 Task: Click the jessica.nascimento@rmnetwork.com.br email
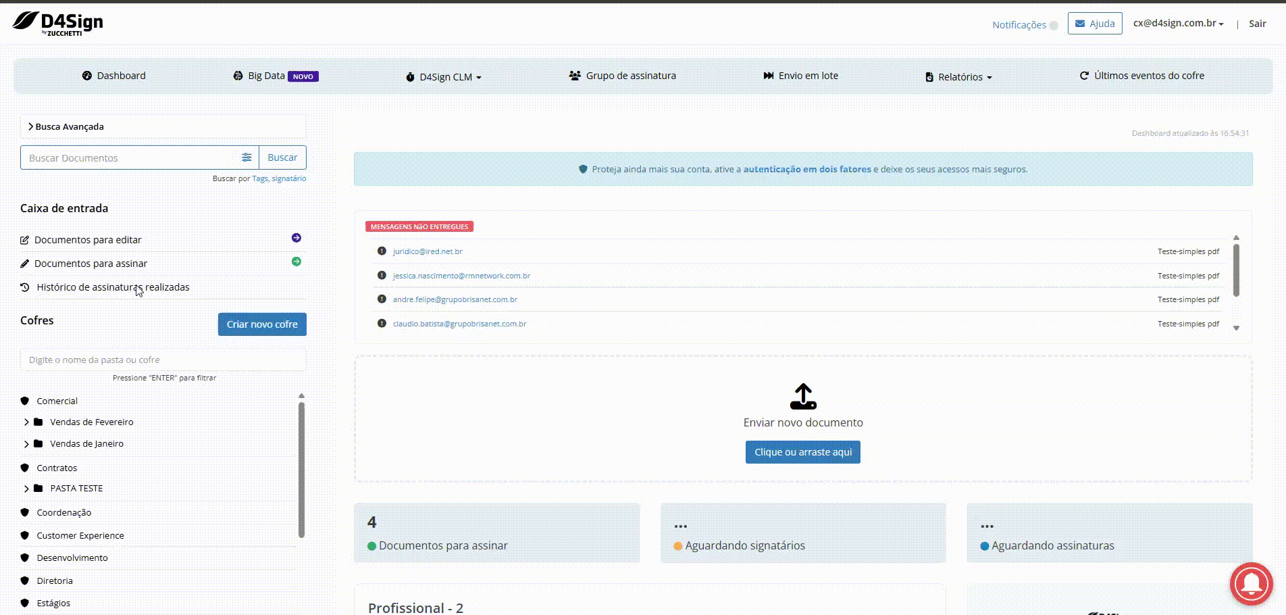click(461, 276)
